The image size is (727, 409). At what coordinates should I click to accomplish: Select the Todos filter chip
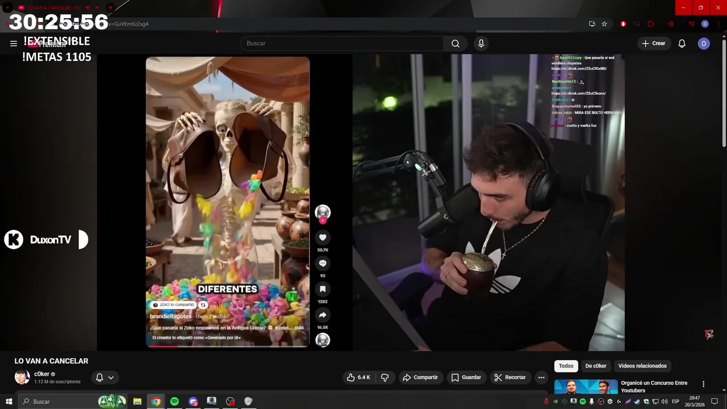pyautogui.click(x=566, y=366)
